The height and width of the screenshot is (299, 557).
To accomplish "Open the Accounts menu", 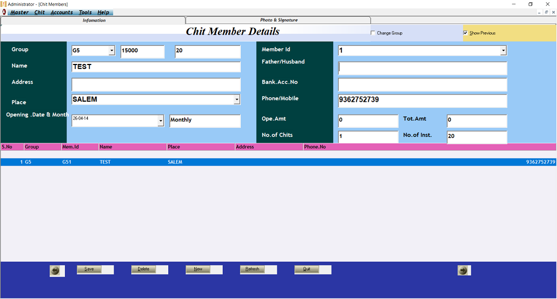I will coord(62,12).
